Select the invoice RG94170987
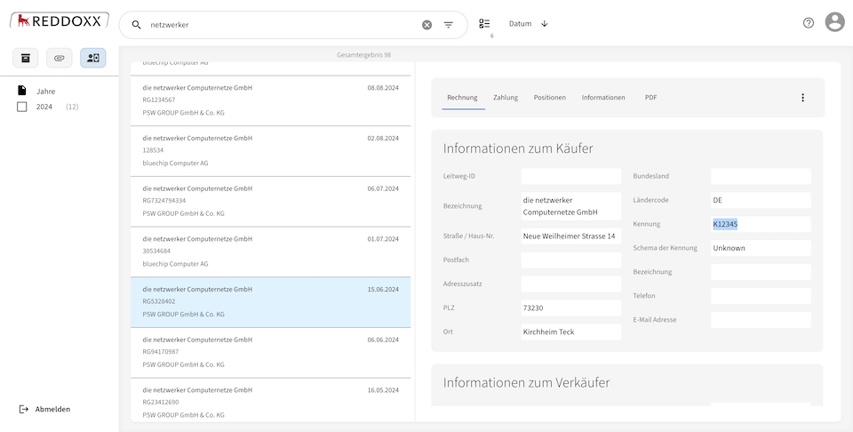853x432 pixels. pos(270,353)
